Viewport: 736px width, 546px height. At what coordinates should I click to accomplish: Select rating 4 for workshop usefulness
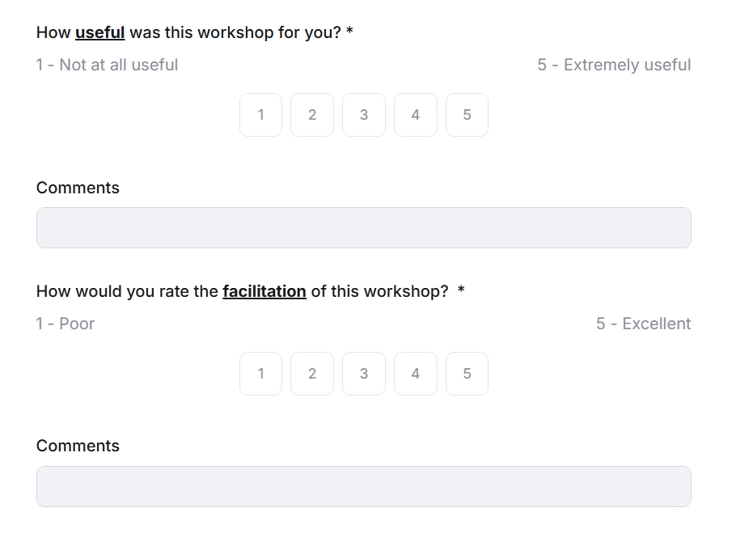point(416,115)
